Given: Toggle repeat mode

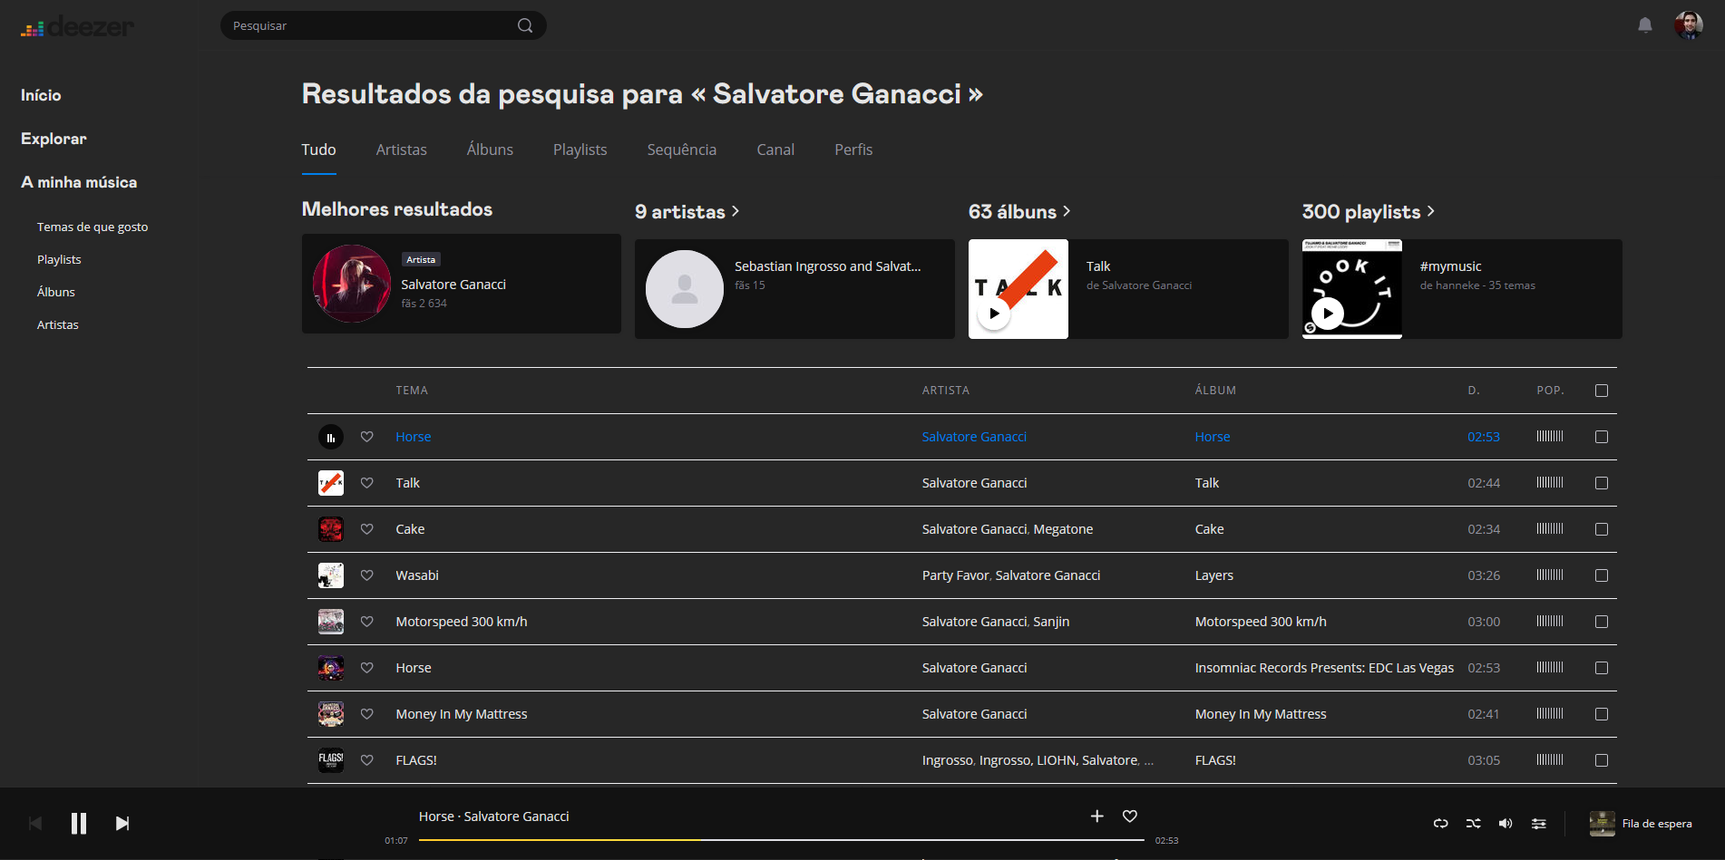Looking at the screenshot, I should point(1440,823).
